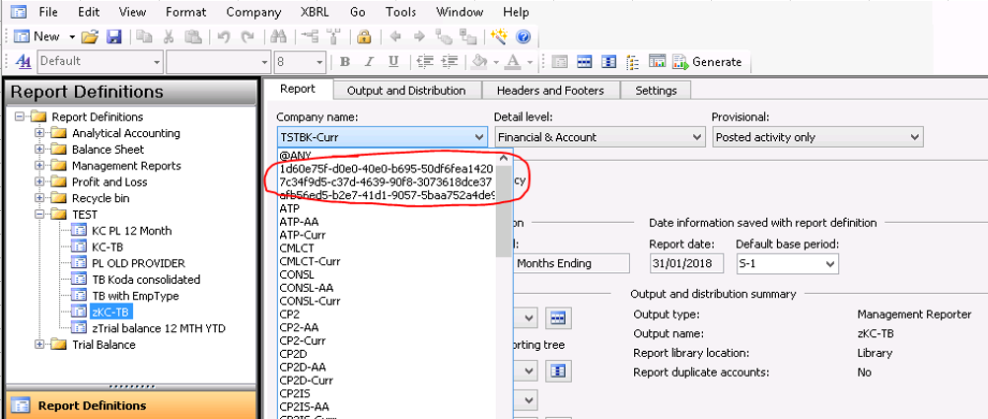Toggle Italic formatting
This screenshot has width=988, height=419.
click(x=369, y=62)
